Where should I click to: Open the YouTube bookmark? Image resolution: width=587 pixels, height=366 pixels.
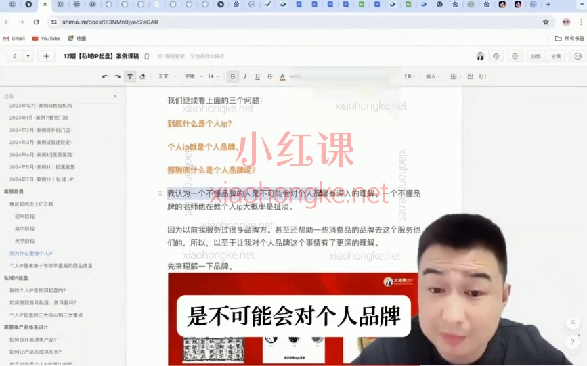point(46,38)
